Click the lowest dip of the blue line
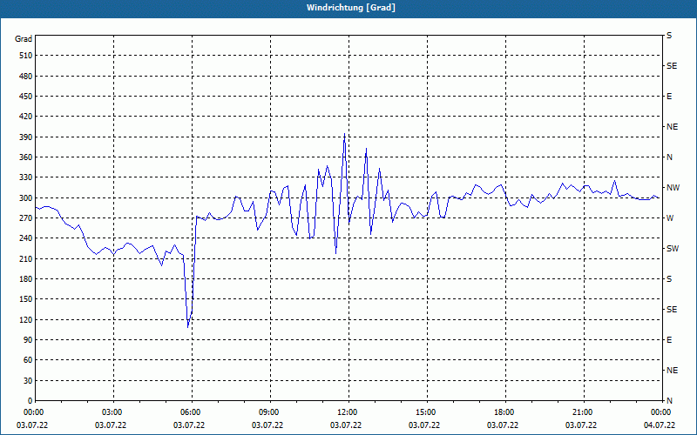 (188, 328)
